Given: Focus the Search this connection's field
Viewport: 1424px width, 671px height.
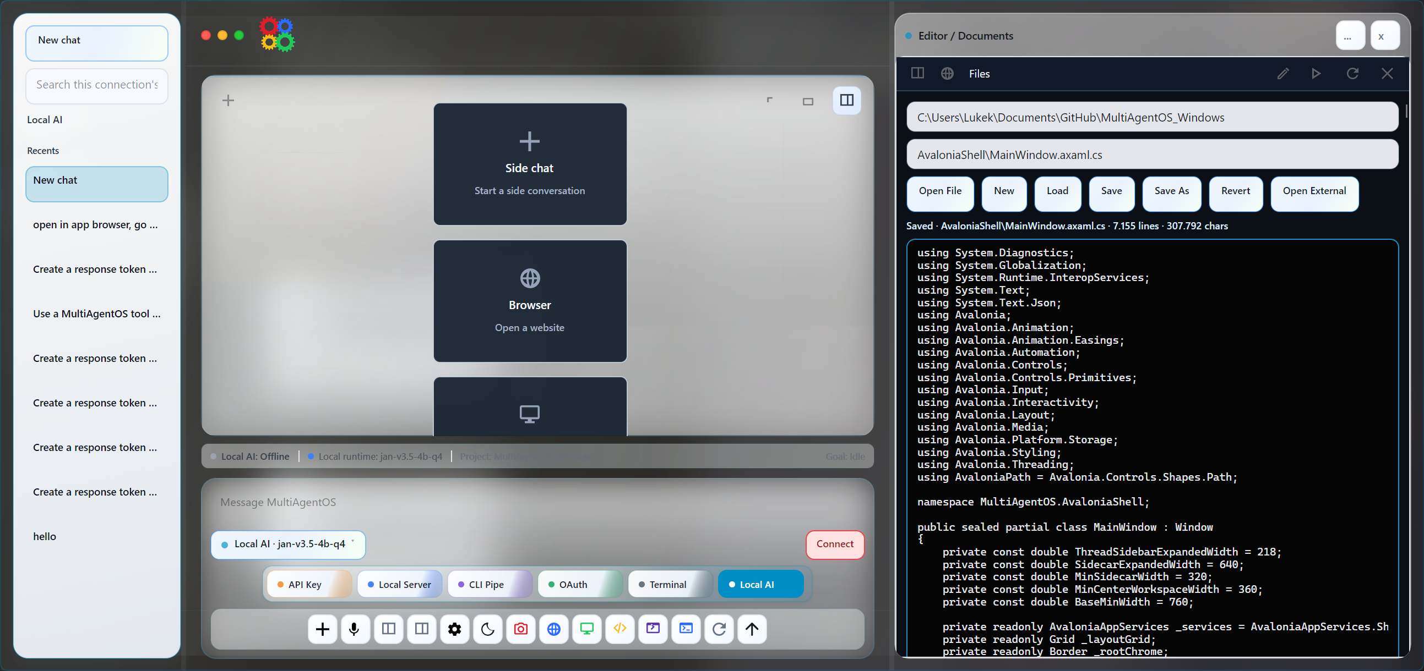Looking at the screenshot, I should (x=97, y=86).
